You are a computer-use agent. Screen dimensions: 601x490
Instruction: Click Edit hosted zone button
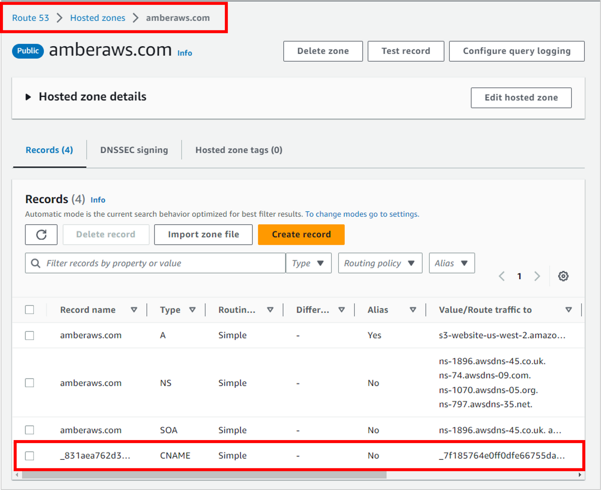coord(521,98)
